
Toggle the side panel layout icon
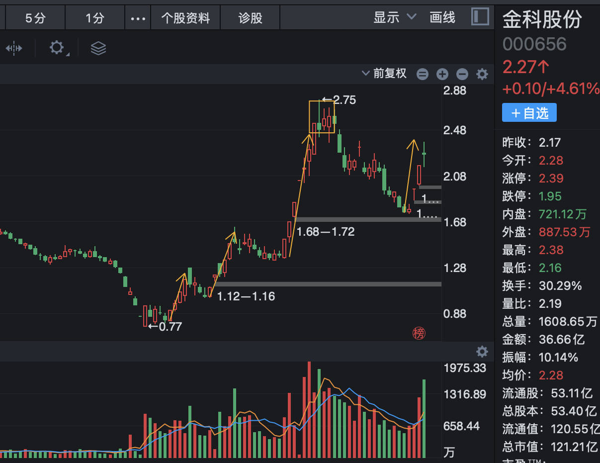(x=479, y=16)
